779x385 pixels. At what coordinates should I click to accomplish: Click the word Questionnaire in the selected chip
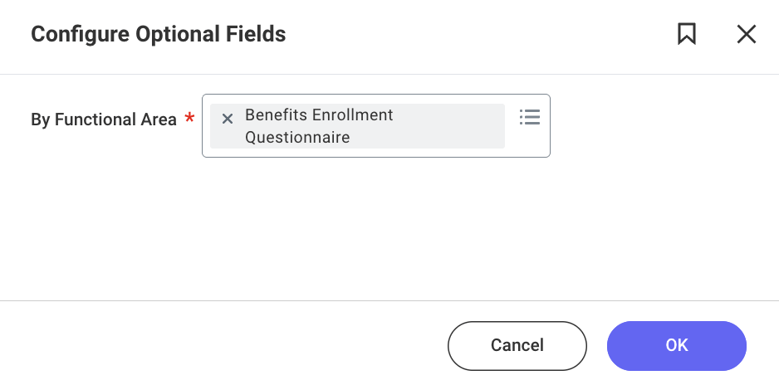(x=297, y=138)
